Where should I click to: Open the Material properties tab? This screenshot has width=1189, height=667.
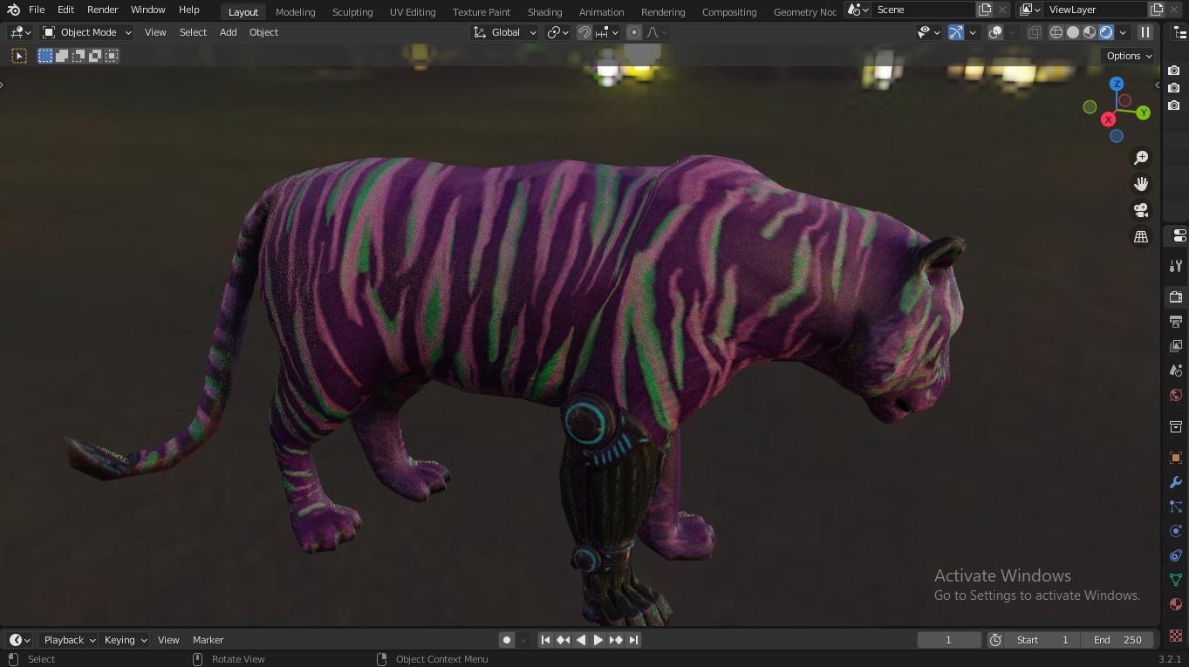(x=1176, y=604)
